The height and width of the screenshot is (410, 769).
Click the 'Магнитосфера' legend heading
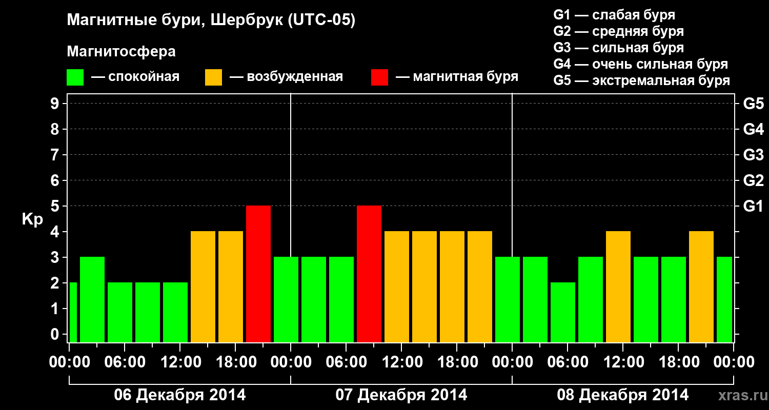point(122,52)
